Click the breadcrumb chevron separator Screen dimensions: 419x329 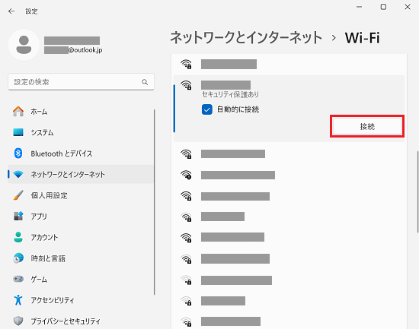[334, 38]
